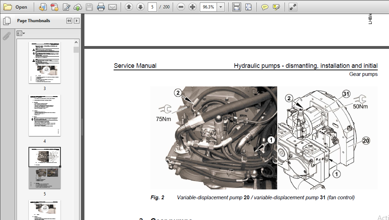
Task: Click the total page count 200
Action: [166, 7]
